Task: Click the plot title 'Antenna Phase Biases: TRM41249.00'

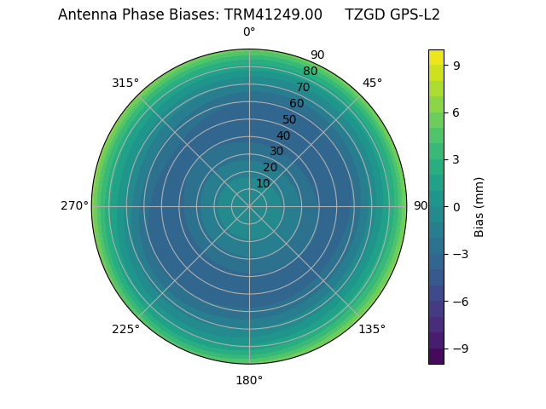Action: click(190, 14)
